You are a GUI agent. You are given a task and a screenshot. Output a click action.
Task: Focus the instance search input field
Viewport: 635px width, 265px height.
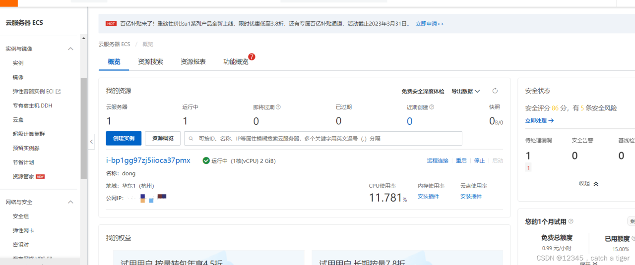coord(327,139)
